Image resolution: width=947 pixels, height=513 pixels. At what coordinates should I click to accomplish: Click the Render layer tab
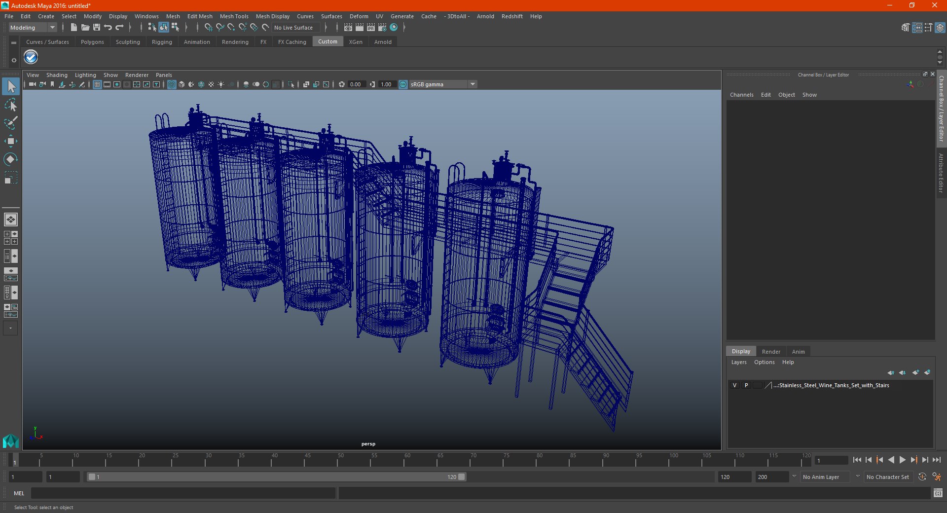771,352
